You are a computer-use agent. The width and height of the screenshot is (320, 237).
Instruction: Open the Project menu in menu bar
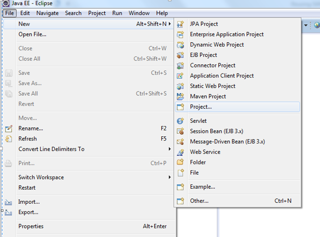[97, 13]
